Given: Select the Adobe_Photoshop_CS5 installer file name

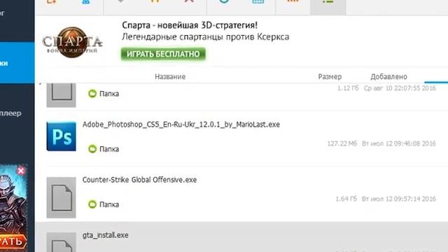Looking at the screenshot, I should click(x=181, y=125).
